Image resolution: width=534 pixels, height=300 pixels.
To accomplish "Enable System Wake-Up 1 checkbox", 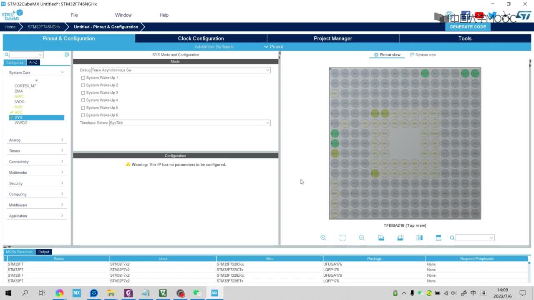I will [83, 78].
